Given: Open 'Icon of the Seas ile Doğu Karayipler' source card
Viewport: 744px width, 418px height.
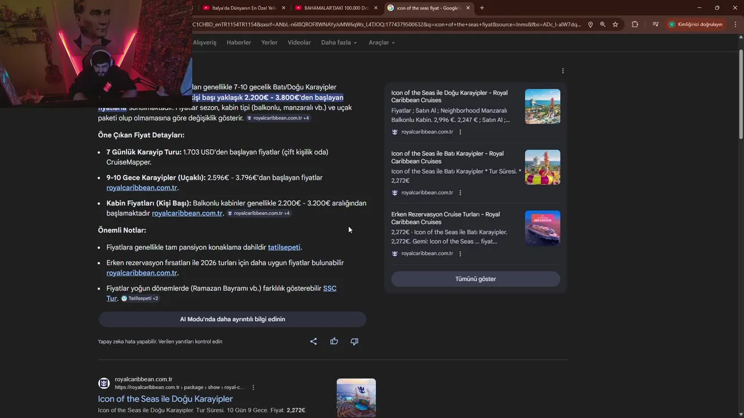Looking at the screenshot, I should 449,96.
